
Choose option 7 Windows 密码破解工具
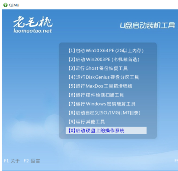(x=102, y=104)
